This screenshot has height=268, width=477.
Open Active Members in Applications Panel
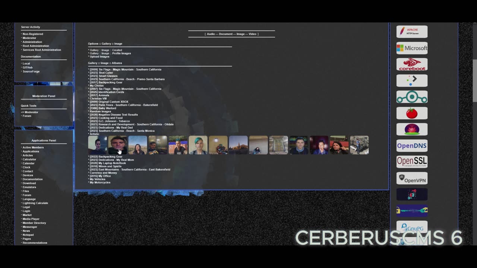coord(33,147)
